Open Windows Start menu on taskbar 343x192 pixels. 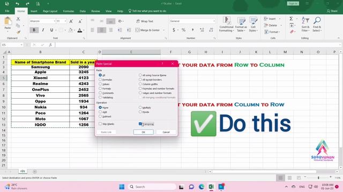122,187
